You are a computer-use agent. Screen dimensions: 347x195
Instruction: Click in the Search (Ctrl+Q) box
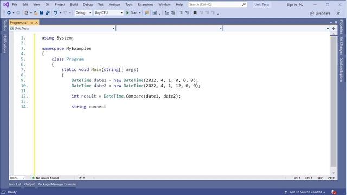(x=217, y=4)
